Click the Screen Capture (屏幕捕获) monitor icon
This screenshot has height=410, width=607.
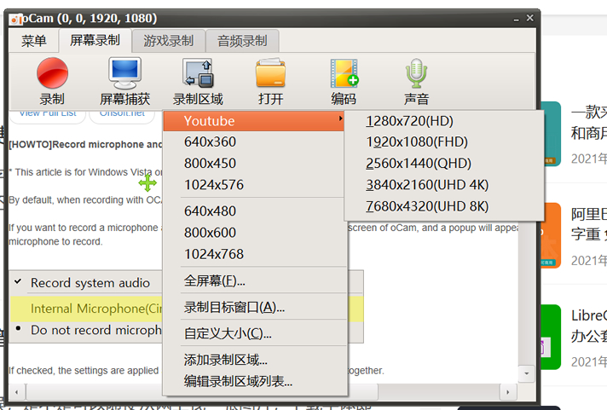124,73
